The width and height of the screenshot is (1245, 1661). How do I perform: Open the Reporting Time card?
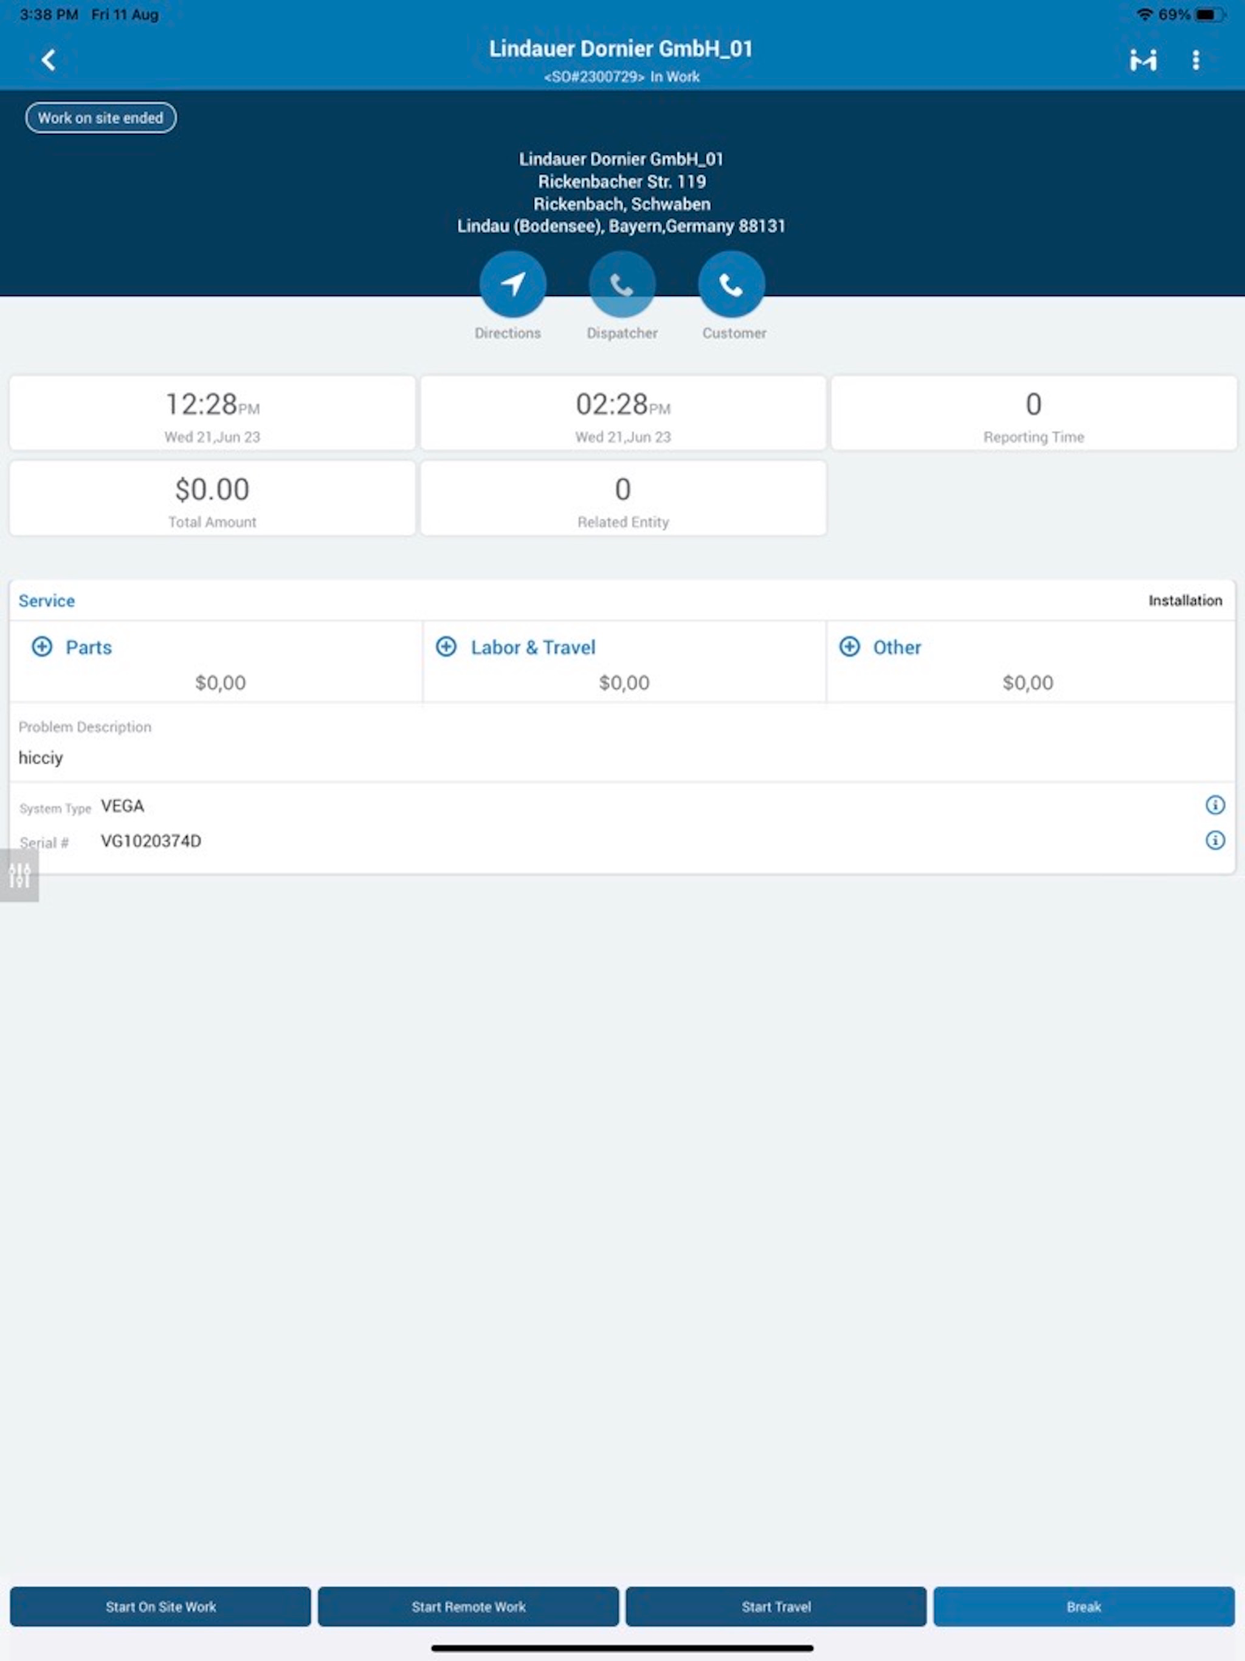click(x=1033, y=413)
